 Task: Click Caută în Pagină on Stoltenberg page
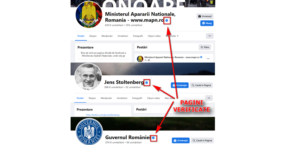click(202, 85)
